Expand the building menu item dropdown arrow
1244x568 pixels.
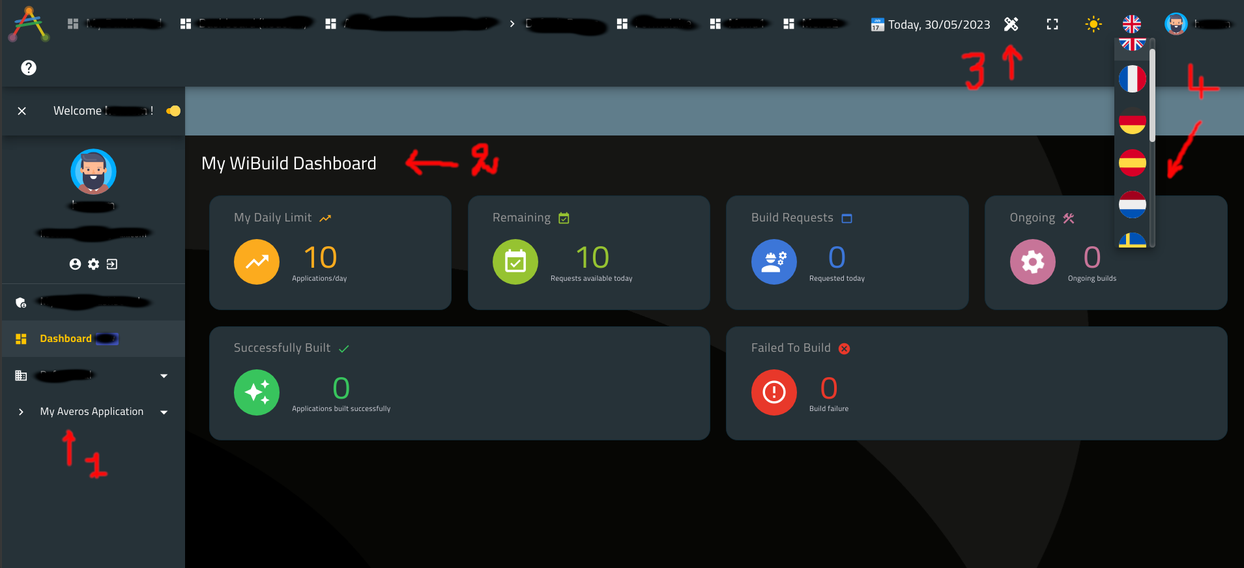click(x=164, y=376)
